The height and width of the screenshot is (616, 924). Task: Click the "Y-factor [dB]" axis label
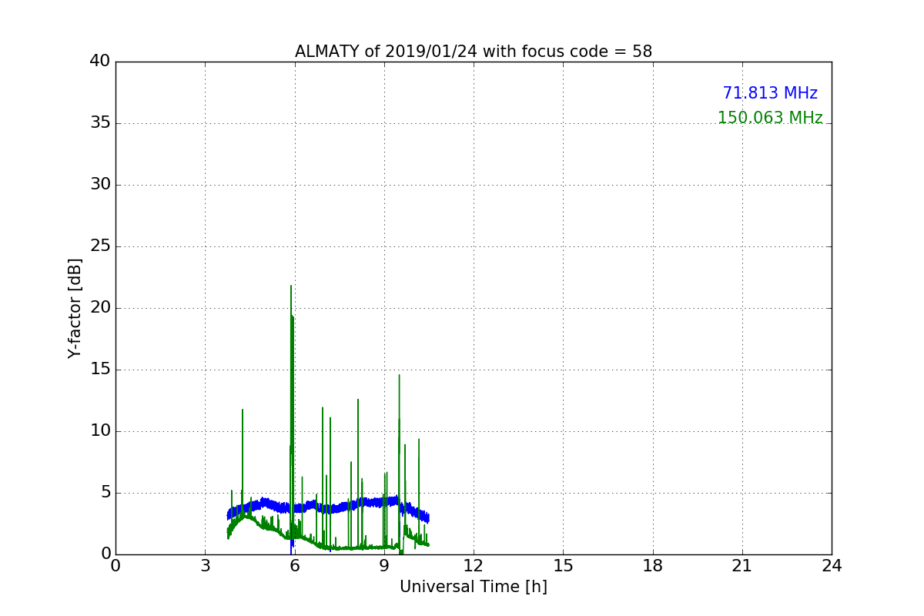coord(75,308)
